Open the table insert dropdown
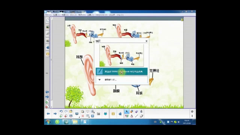 [88, 116]
